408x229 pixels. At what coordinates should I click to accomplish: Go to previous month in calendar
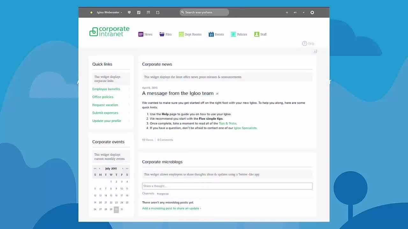99,169
